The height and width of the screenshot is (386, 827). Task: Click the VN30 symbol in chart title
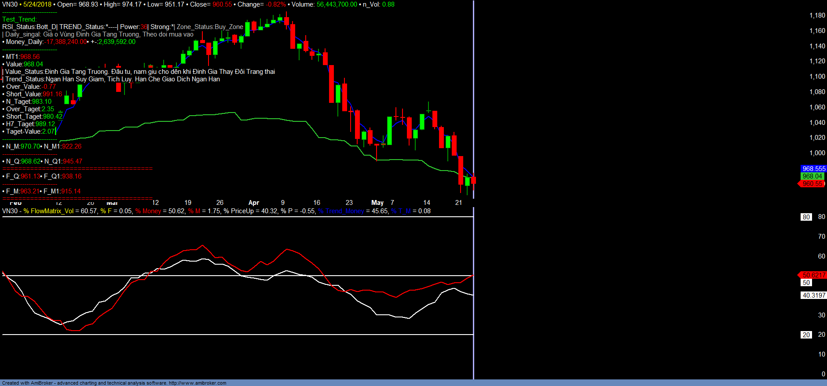pyautogui.click(x=10, y=4)
